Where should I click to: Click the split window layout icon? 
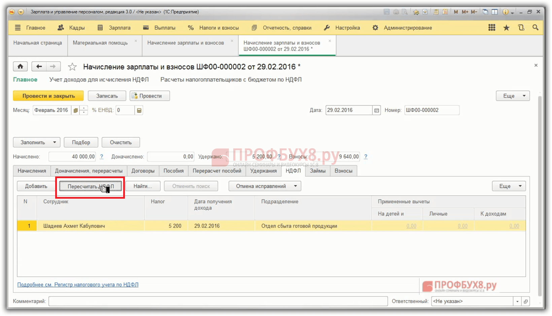point(494,12)
